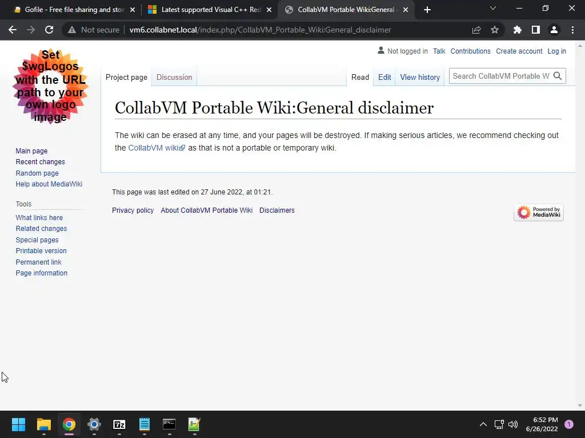
Task: Select the CollabVM Portable Wiki browser tab
Action: (346, 10)
